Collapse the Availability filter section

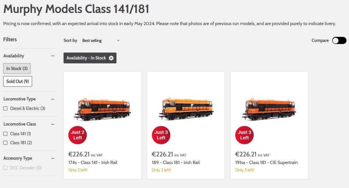(53, 56)
